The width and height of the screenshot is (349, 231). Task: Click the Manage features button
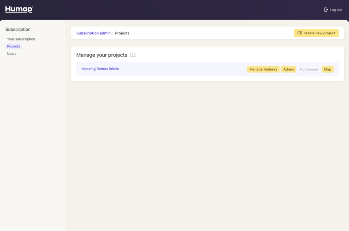click(x=263, y=69)
